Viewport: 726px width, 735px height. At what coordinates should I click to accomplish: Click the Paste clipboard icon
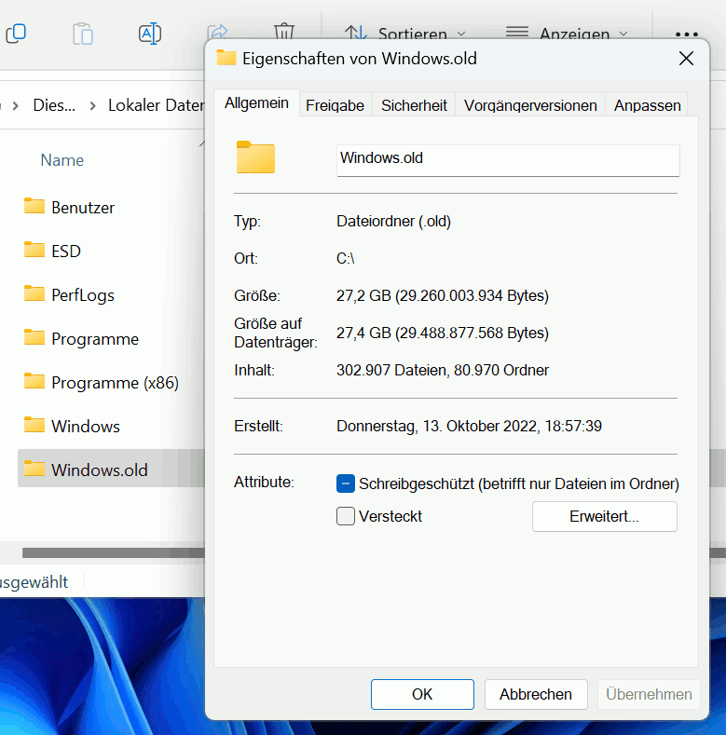tap(83, 34)
